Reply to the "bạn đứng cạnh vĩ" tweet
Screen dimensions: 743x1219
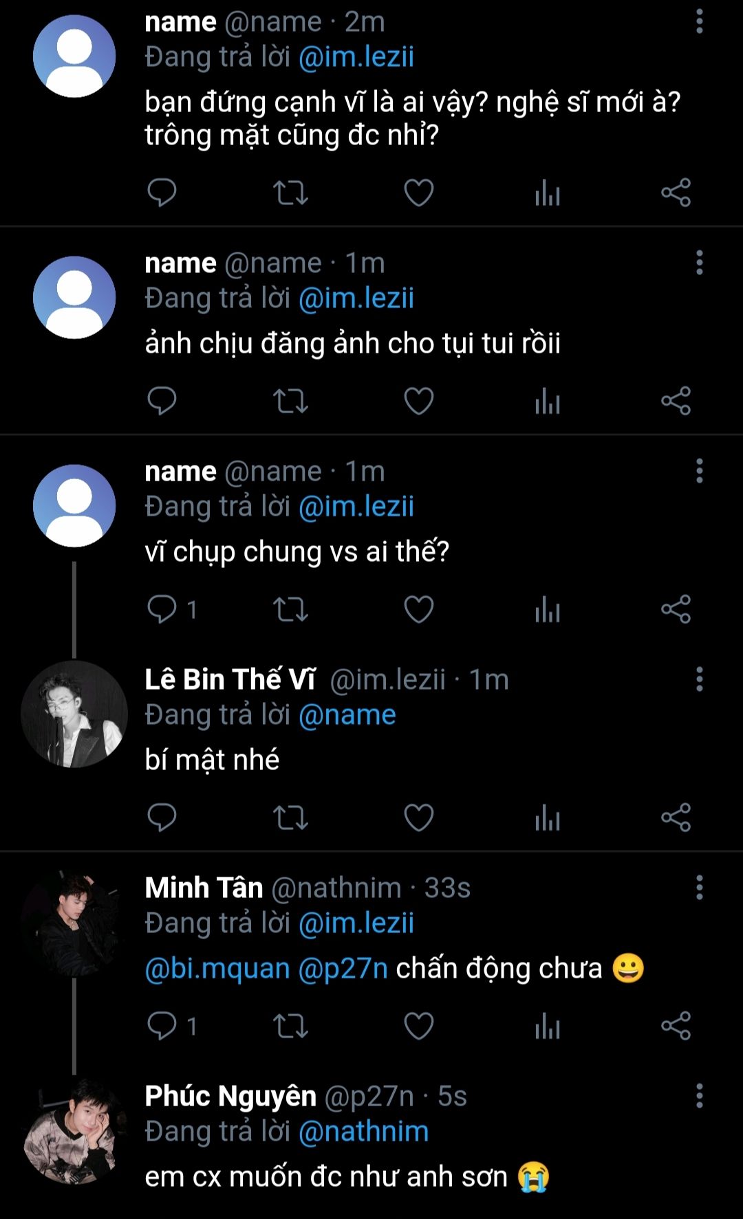pyautogui.click(x=162, y=193)
